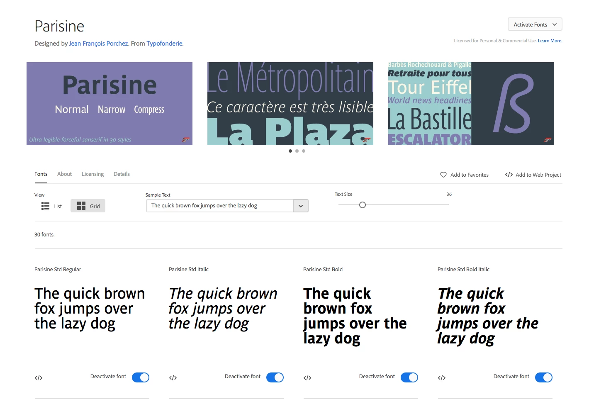
Task: Go to third carousel dot
Action: tap(304, 151)
